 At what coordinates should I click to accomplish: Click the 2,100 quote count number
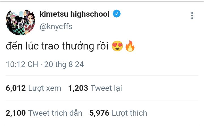pyautogui.click(x=16, y=113)
